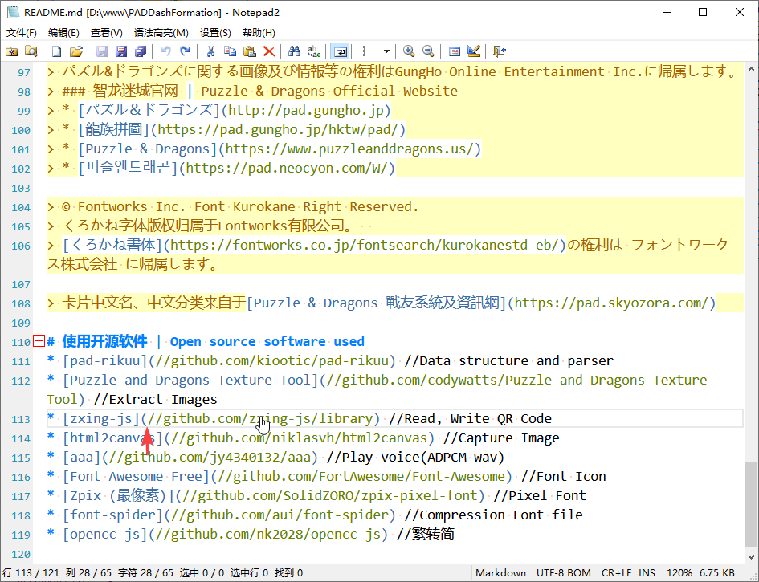Toggle the INS insert mode indicator
Viewport: 759px width, 582px height.
[x=647, y=573]
